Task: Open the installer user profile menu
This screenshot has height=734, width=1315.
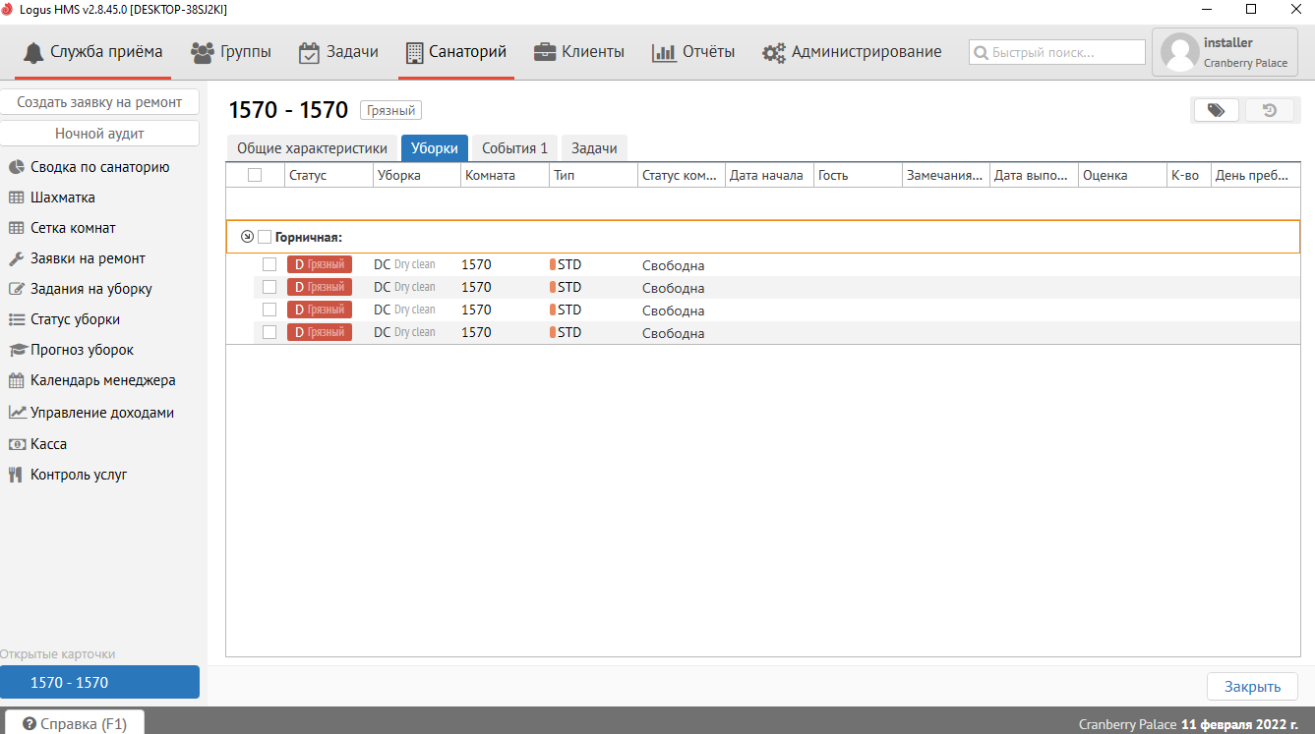Action: pyautogui.click(x=1225, y=52)
